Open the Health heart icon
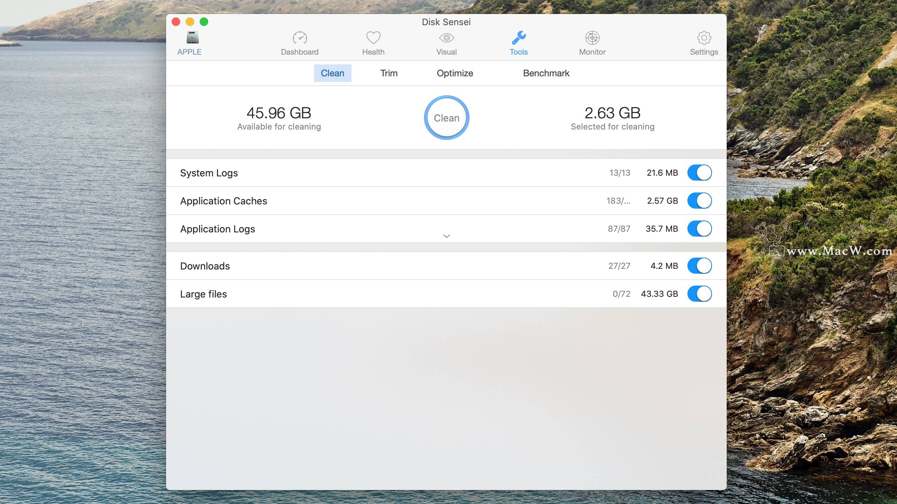This screenshot has width=897, height=504. (x=373, y=38)
